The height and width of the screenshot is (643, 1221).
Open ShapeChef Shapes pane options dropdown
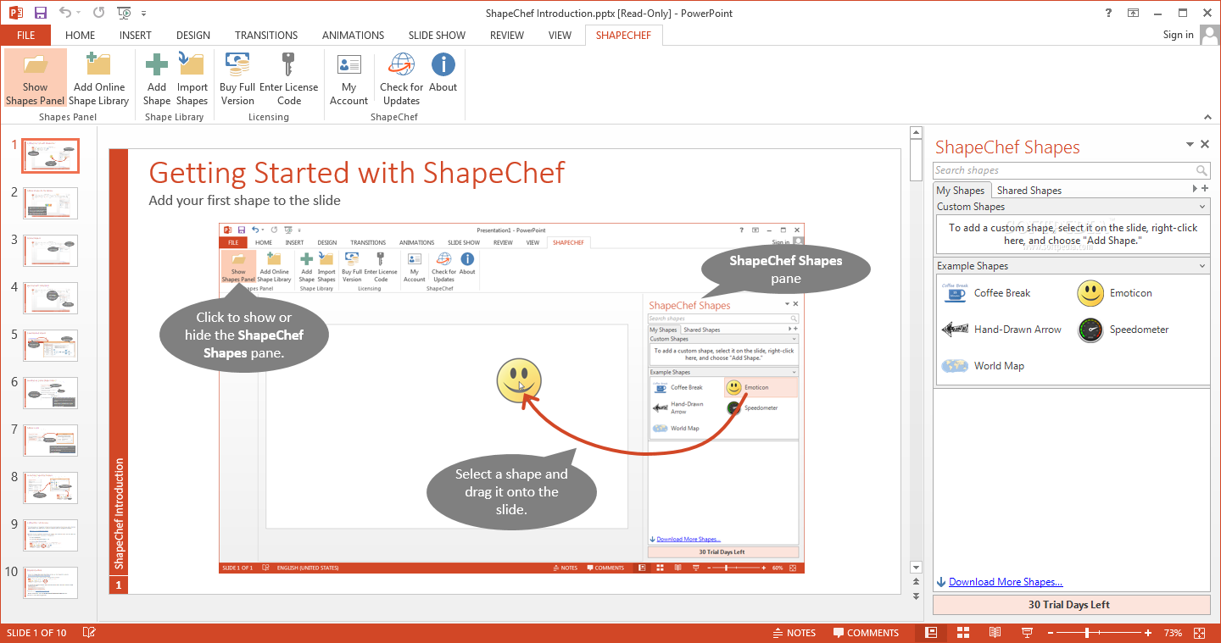point(1190,145)
